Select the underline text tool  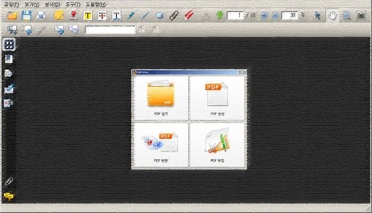pyautogui.click(x=116, y=15)
